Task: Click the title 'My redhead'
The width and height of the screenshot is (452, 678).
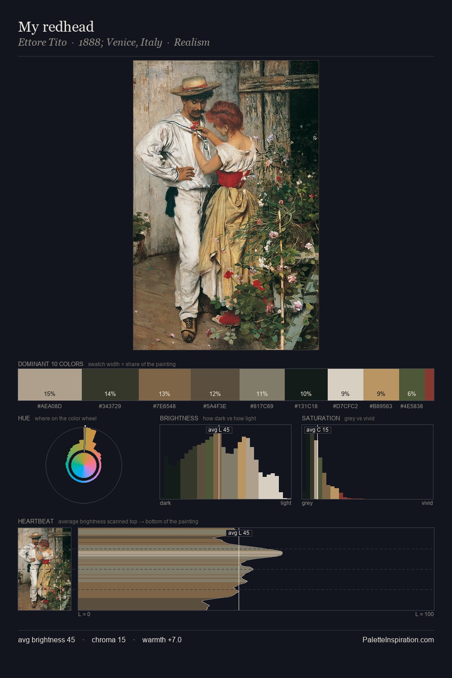Action: pos(56,27)
